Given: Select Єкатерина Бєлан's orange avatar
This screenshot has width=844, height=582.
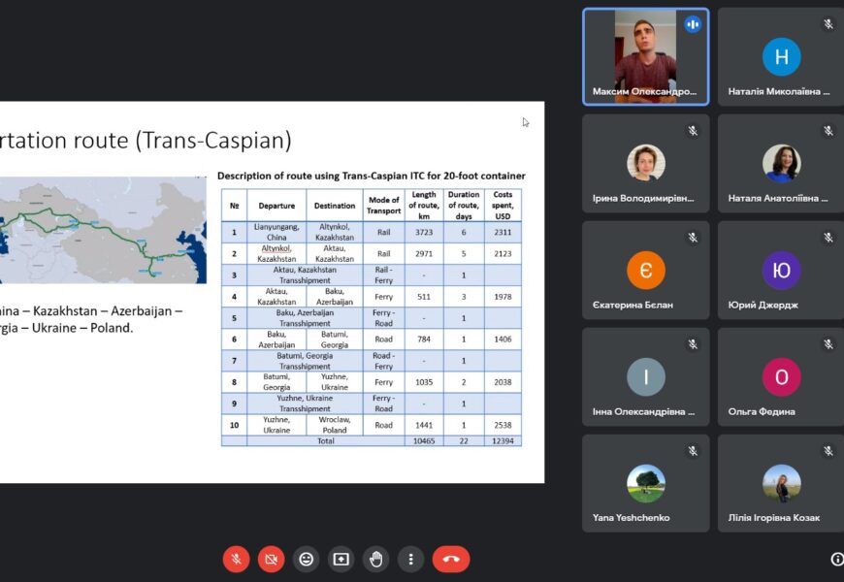Looking at the screenshot, I should click(646, 270).
